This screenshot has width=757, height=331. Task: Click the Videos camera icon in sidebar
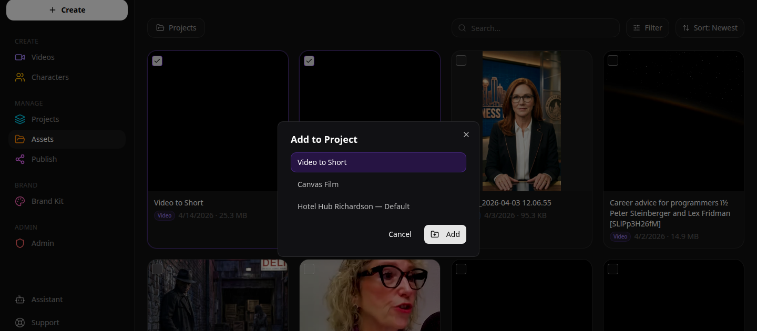20,57
